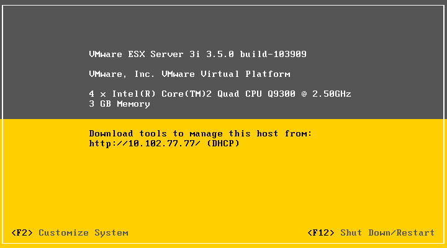Click the <F12> key label

(321, 233)
